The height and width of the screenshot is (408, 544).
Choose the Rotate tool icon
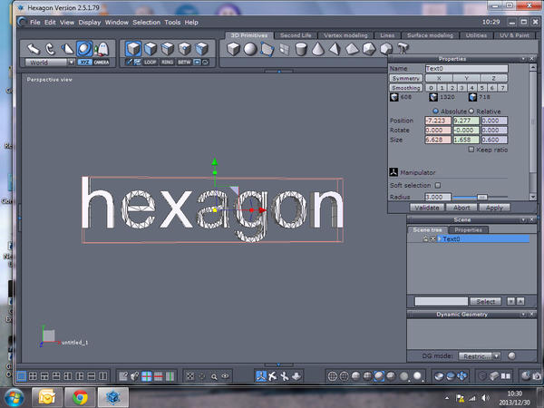50,49
